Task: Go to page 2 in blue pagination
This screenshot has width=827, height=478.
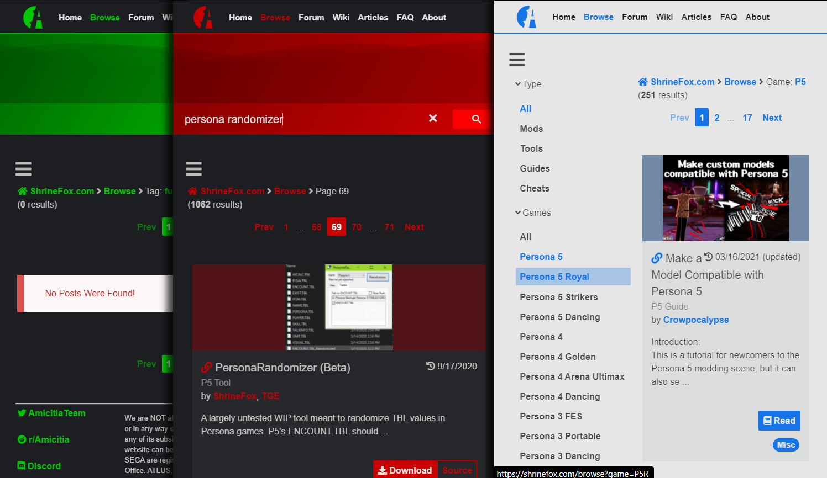Action: (717, 118)
